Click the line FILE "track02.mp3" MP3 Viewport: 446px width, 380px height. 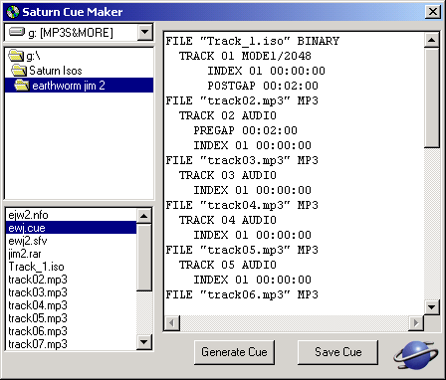click(242, 100)
